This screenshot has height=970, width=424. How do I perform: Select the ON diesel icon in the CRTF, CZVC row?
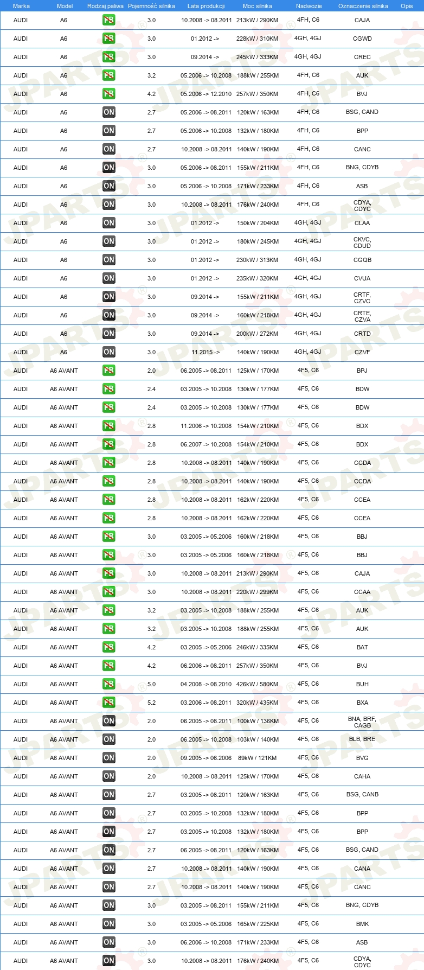[109, 297]
